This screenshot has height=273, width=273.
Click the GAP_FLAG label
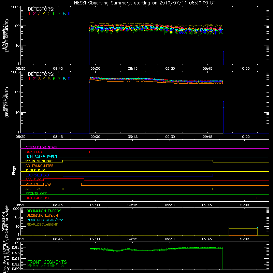(x=33, y=152)
